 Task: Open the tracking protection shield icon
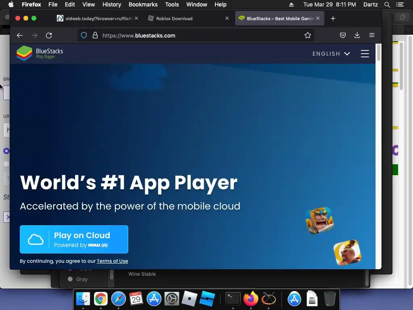[x=84, y=36]
